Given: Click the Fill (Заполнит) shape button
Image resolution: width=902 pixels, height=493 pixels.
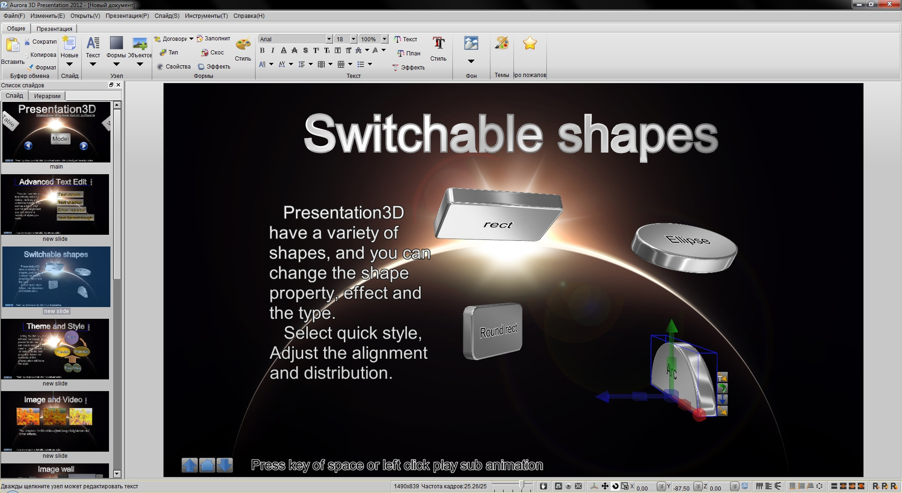Looking at the screenshot, I should point(213,39).
